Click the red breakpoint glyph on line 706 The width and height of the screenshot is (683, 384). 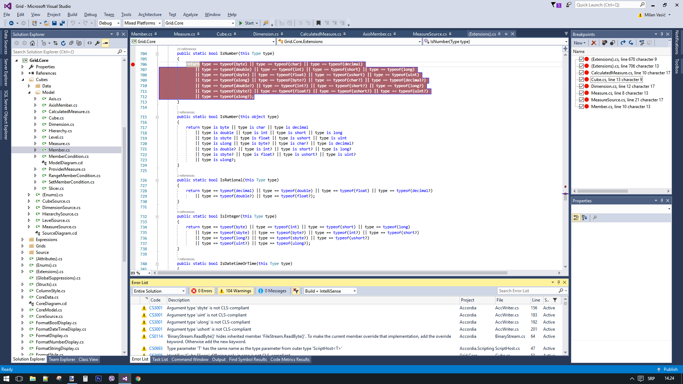pyautogui.click(x=133, y=64)
